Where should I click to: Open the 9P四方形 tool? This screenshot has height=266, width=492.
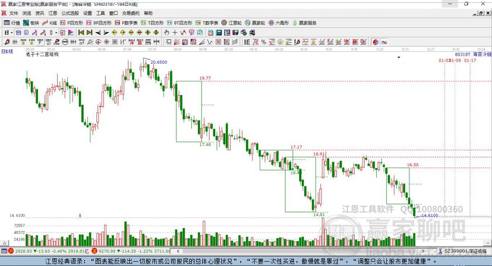pyautogui.click(x=99, y=23)
